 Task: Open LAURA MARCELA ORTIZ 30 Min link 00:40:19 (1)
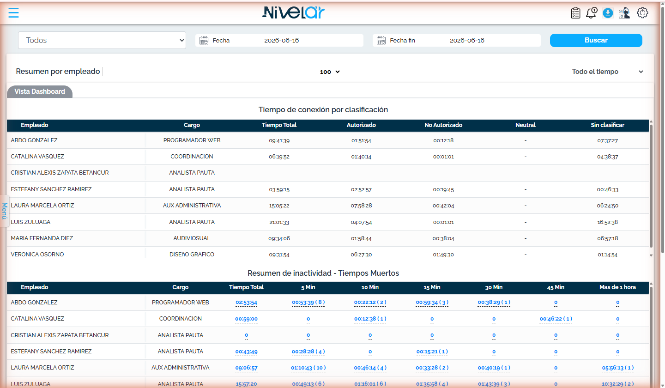click(x=494, y=368)
